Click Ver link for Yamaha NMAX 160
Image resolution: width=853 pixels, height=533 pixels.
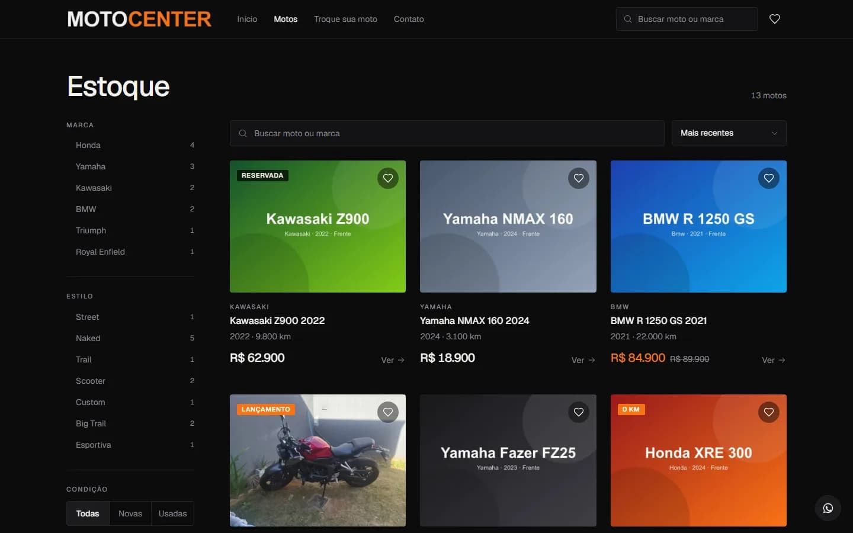pyautogui.click(x=583, y=360)
